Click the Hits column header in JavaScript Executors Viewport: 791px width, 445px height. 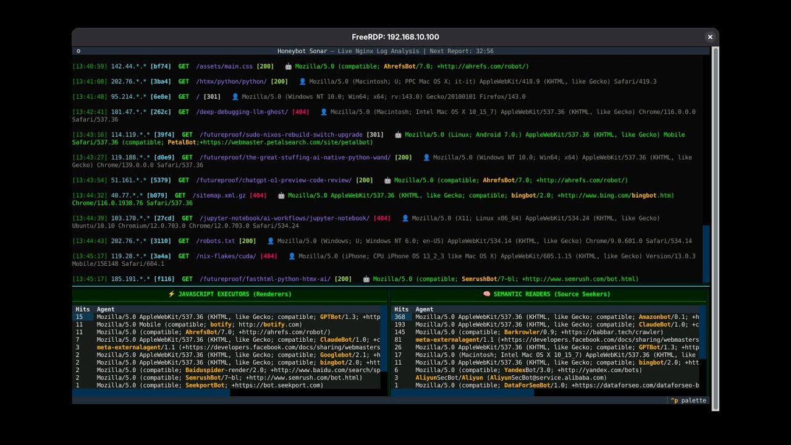[83, 309]
